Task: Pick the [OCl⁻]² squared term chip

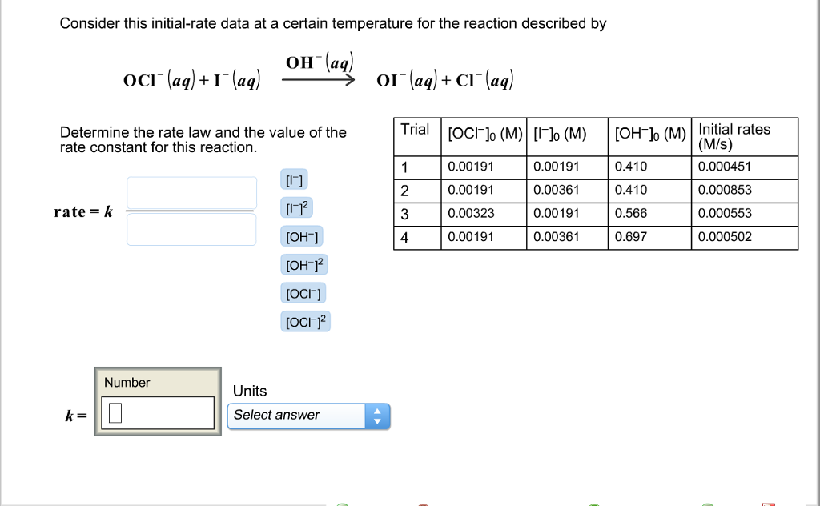Action: click(x=305, y=322)
